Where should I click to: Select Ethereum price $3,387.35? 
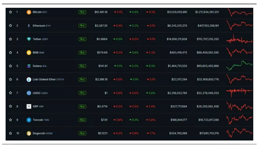(x=101, y=26)
